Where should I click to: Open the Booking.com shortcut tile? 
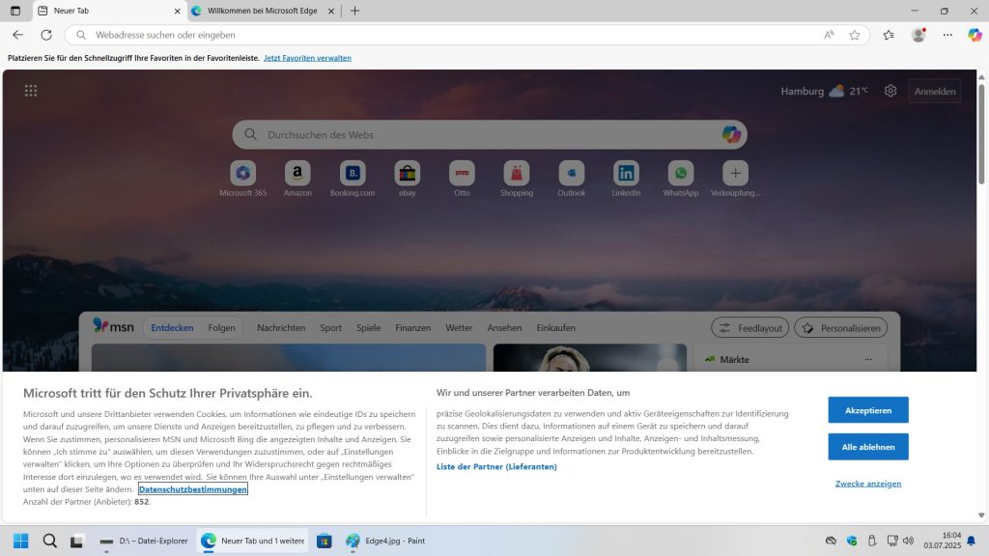(x=353, y=174)
